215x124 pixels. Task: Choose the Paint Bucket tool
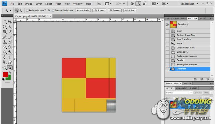click(x=10, y=47)
